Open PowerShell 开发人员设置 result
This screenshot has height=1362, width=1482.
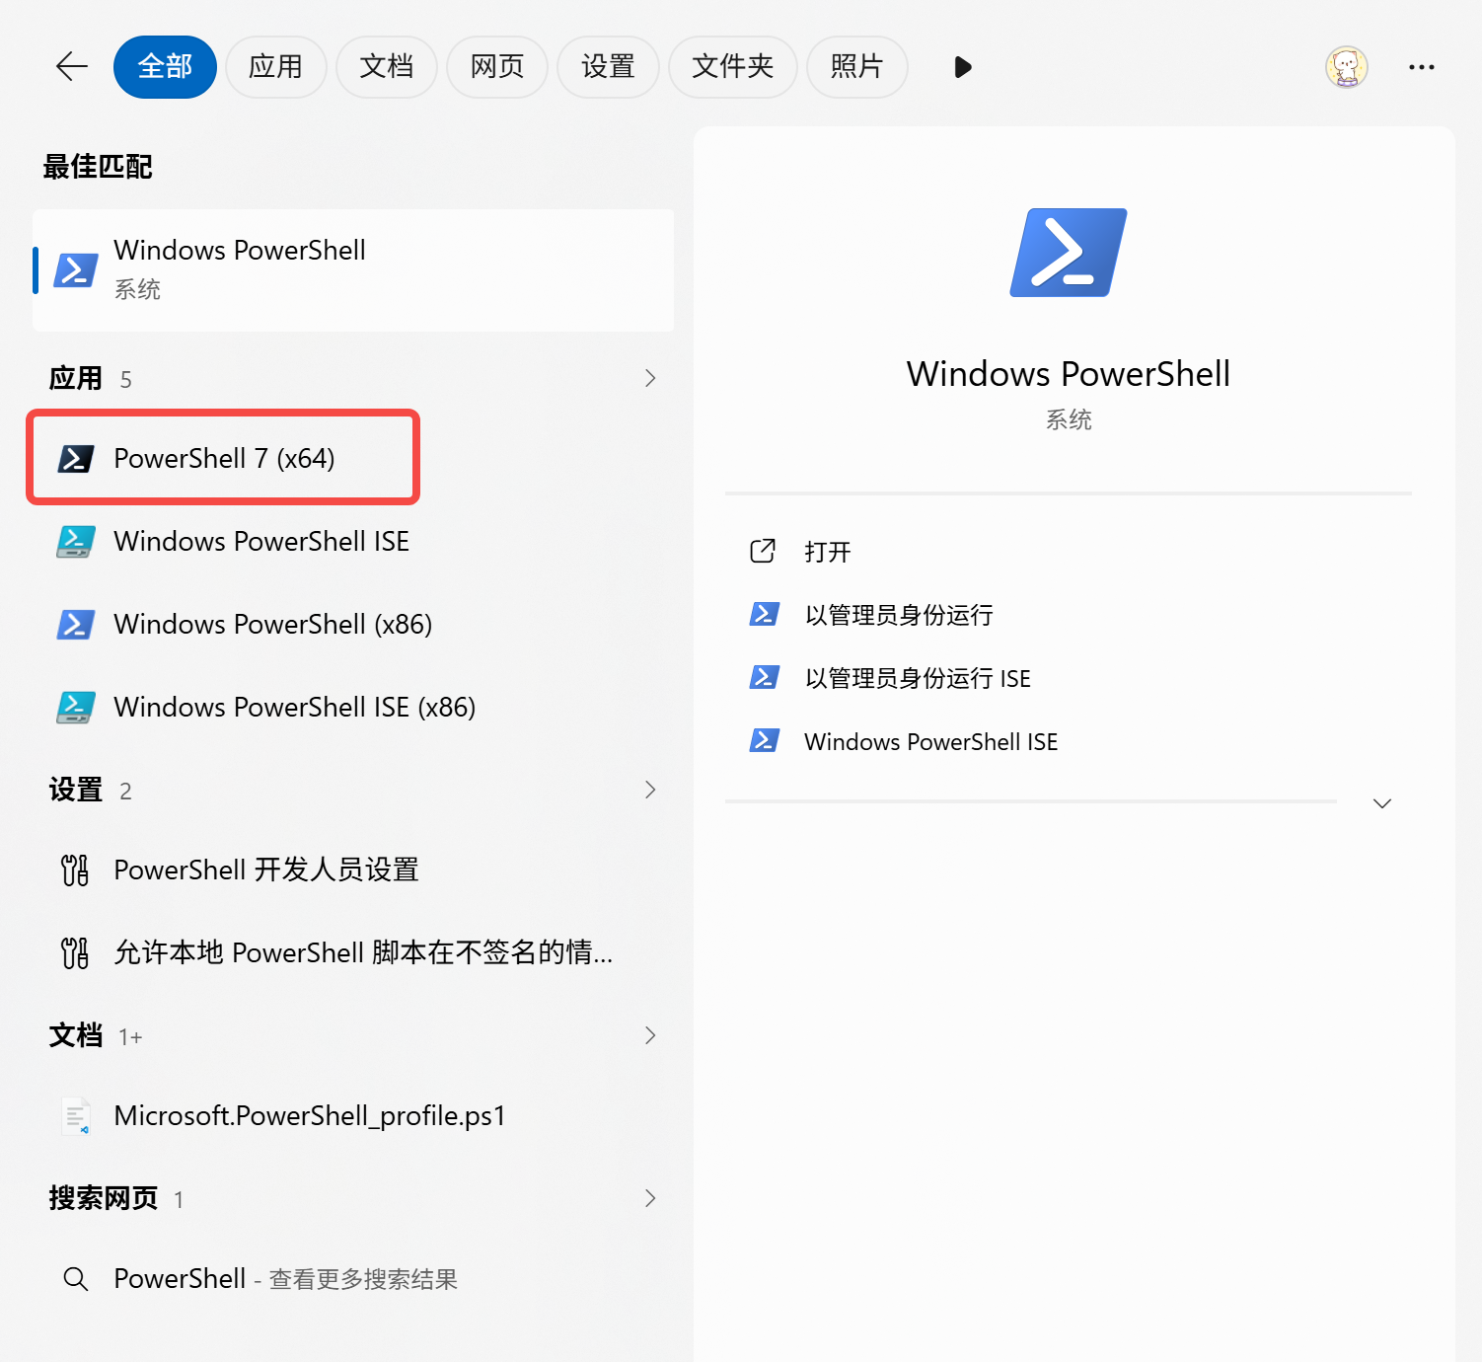coord(353,870)
